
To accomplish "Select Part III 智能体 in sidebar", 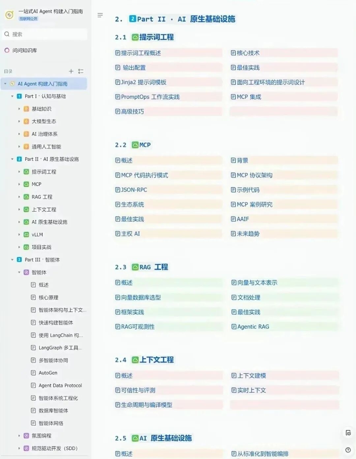I will pyautogui.click(x=42, y=260).
